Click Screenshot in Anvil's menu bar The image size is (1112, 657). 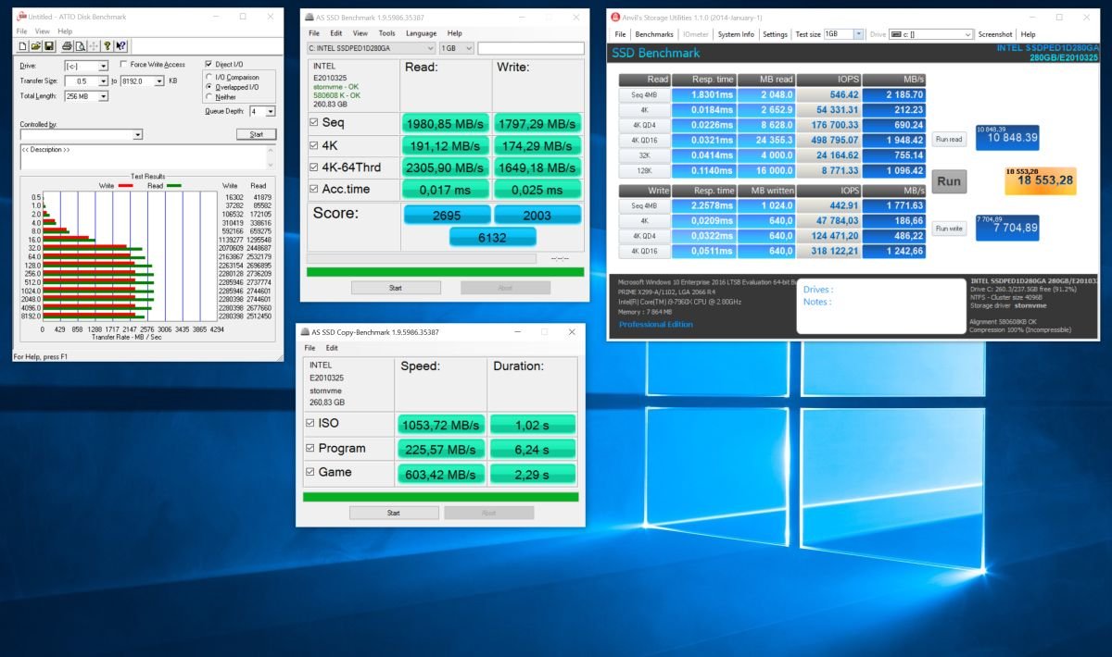click(x=995, y=34)
